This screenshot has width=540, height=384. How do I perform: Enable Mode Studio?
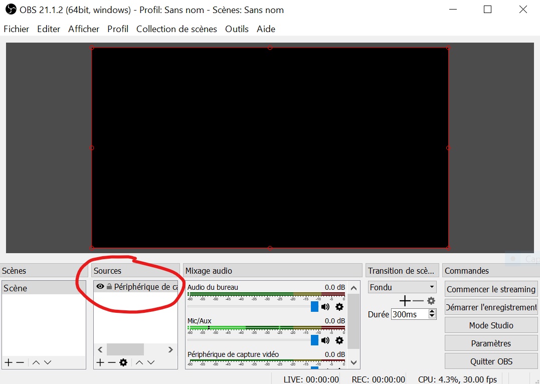(491, 325)
